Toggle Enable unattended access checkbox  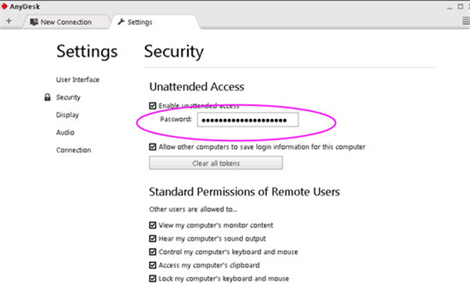pos(153,106)
